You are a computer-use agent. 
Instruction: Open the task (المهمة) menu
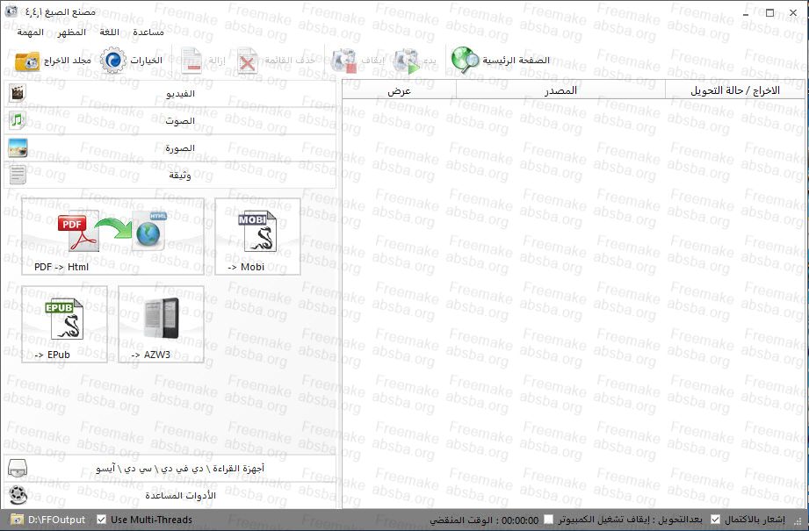[31, 32]
